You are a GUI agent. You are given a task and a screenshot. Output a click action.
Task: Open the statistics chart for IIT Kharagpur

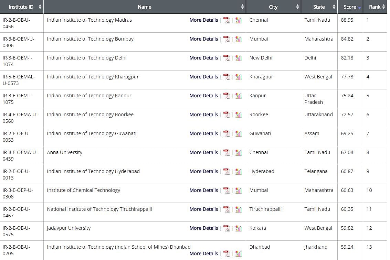[239, 77]
